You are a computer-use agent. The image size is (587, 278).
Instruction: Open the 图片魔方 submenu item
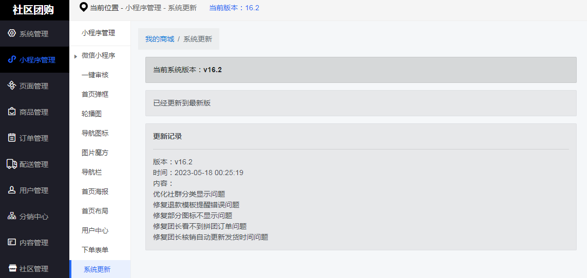tap(95, 153)
